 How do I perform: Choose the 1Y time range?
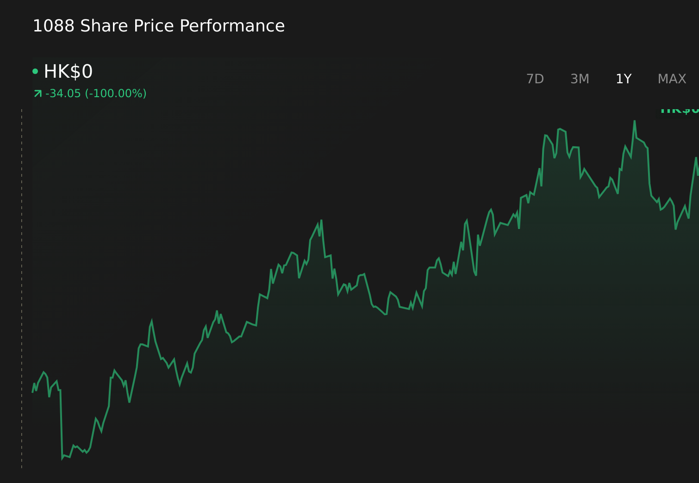(624, 79)
